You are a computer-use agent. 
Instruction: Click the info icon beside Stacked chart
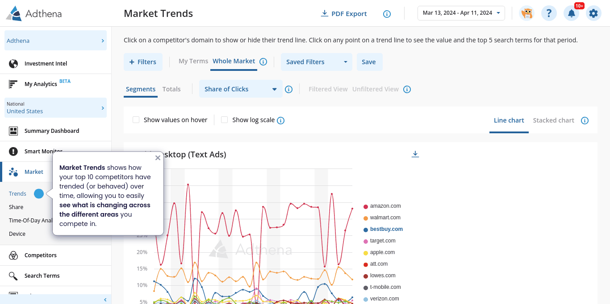tap(585, 120)
